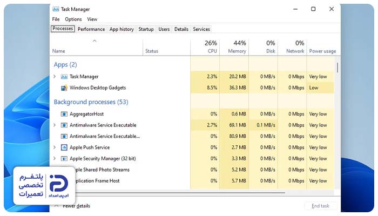The image size is (378, 216).
Task: Select the Application Frame Host row
Action: (192, 181)
